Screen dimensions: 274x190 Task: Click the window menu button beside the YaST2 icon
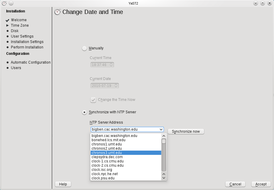[11, 3]
